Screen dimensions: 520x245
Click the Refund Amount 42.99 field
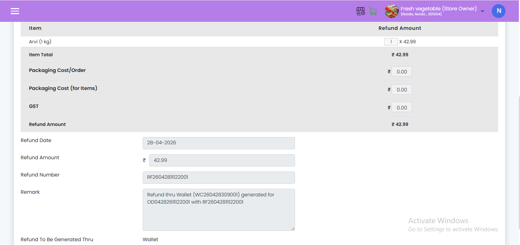[222, 160]
